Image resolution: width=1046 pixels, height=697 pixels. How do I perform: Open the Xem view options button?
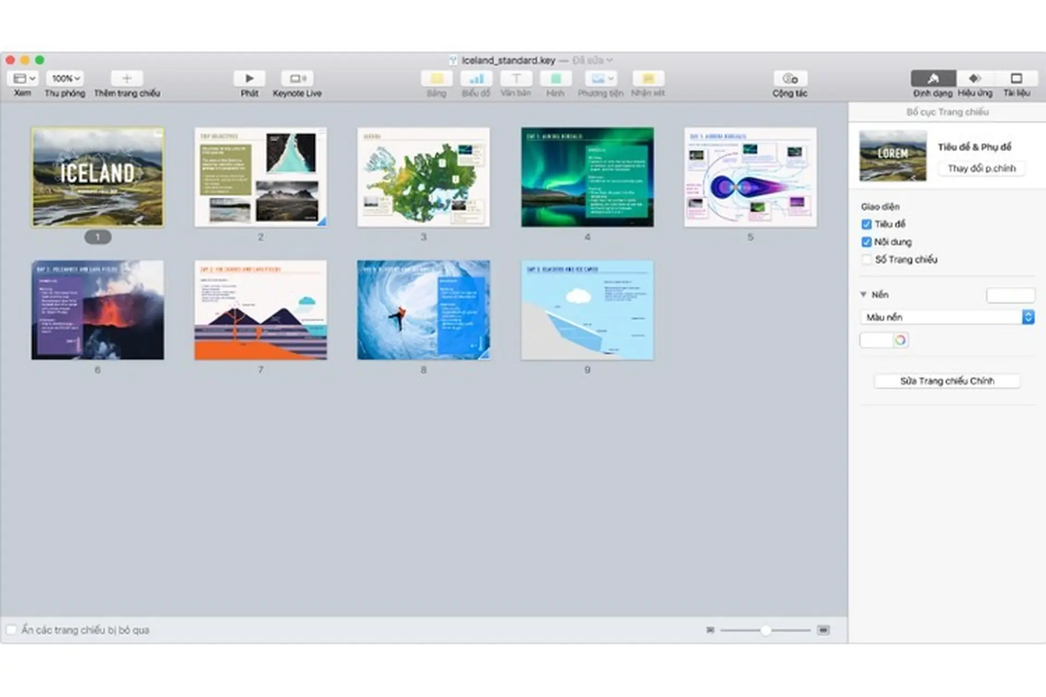(x=23, y=78)
